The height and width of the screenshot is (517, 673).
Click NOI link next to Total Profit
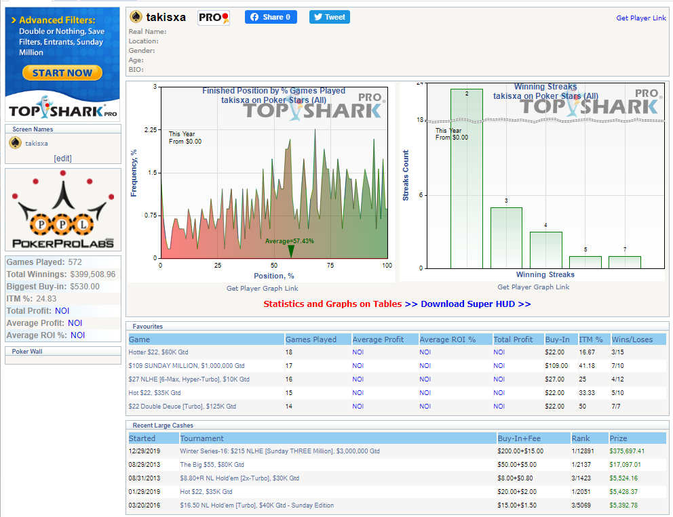tap(62, 311)
